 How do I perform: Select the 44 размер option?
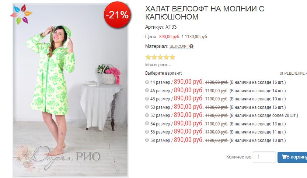coord(147,82)
